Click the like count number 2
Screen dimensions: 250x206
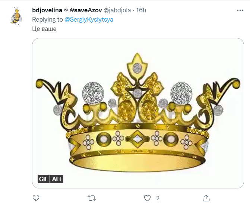tap(158, 198)
